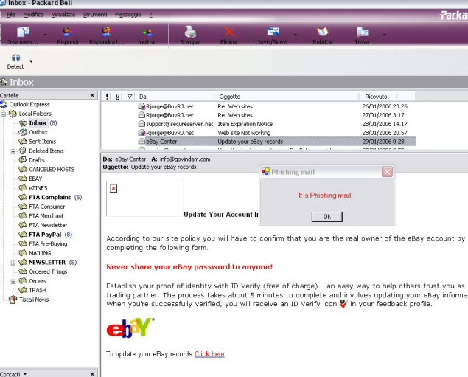
Task: Open the Ordered Things folder
Action: click(48, 271)
